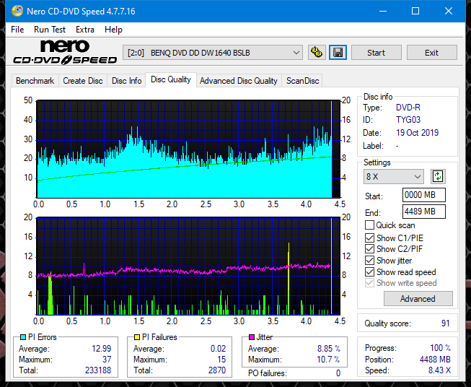Click the refresh settings icon
This screenshot has height=387, width=471.
[x=438, y=176]
